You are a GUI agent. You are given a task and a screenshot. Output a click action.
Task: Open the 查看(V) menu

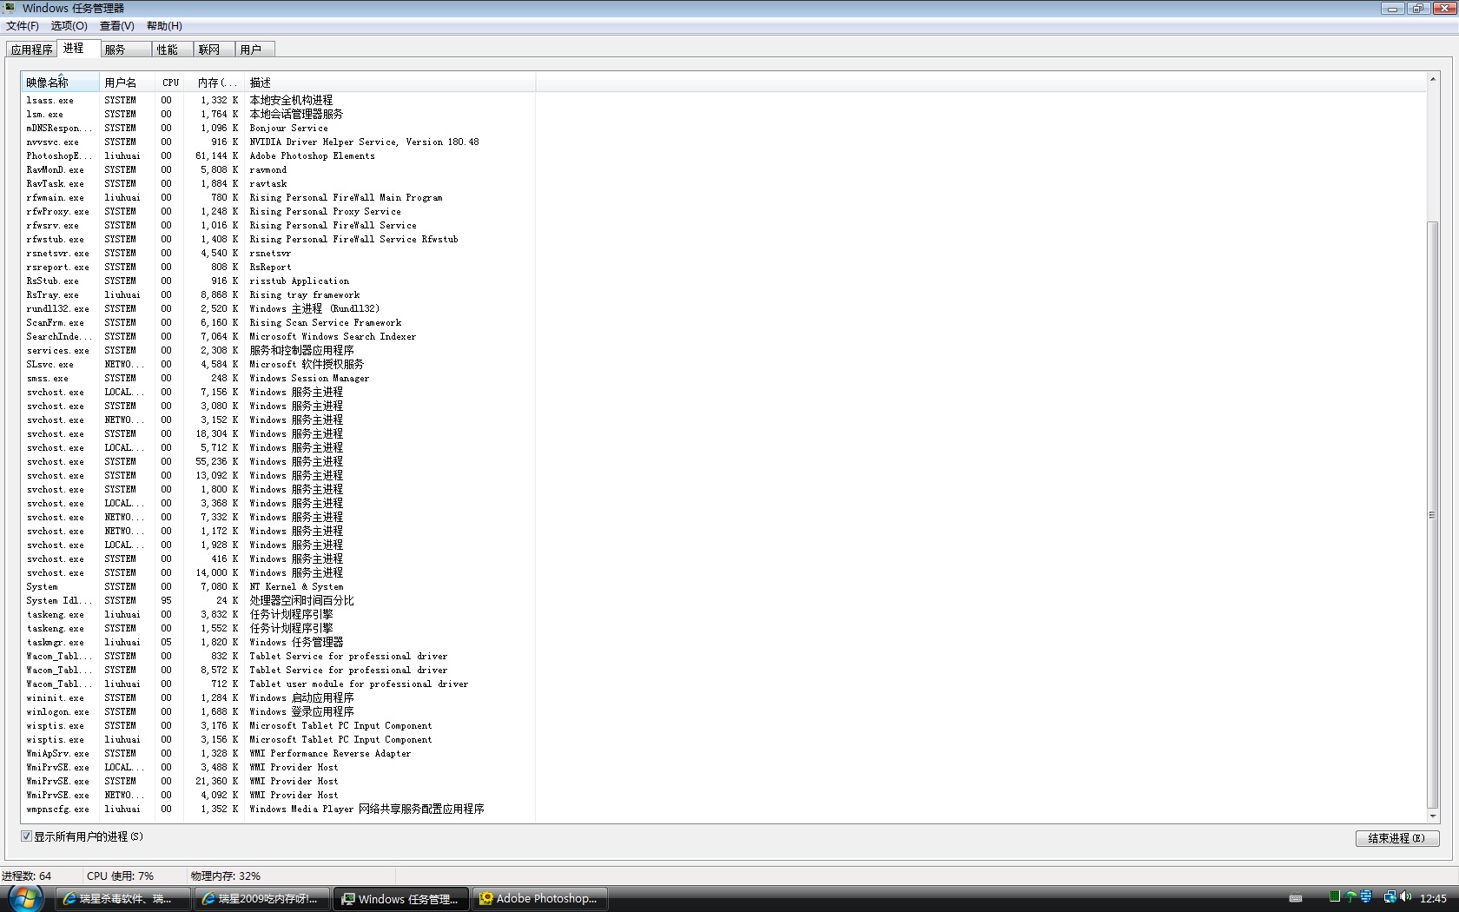point(117,26)
